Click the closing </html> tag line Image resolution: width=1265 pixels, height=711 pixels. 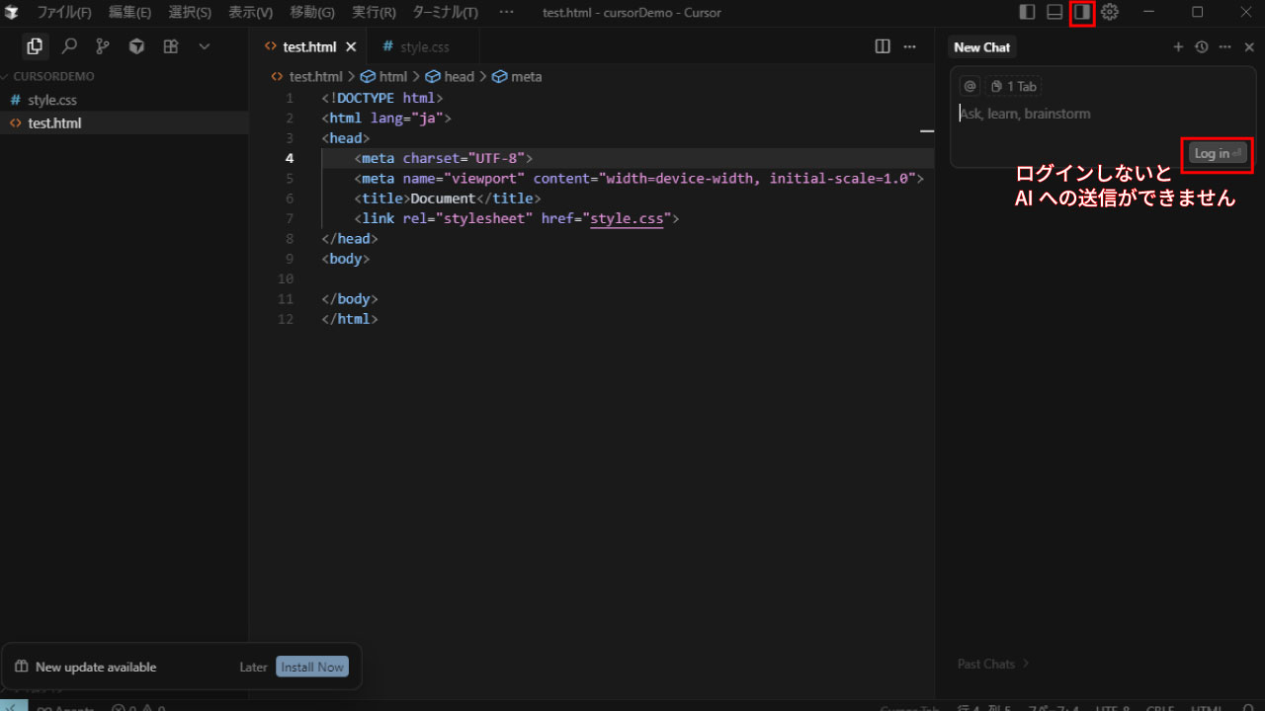click(x=350, y=319)
